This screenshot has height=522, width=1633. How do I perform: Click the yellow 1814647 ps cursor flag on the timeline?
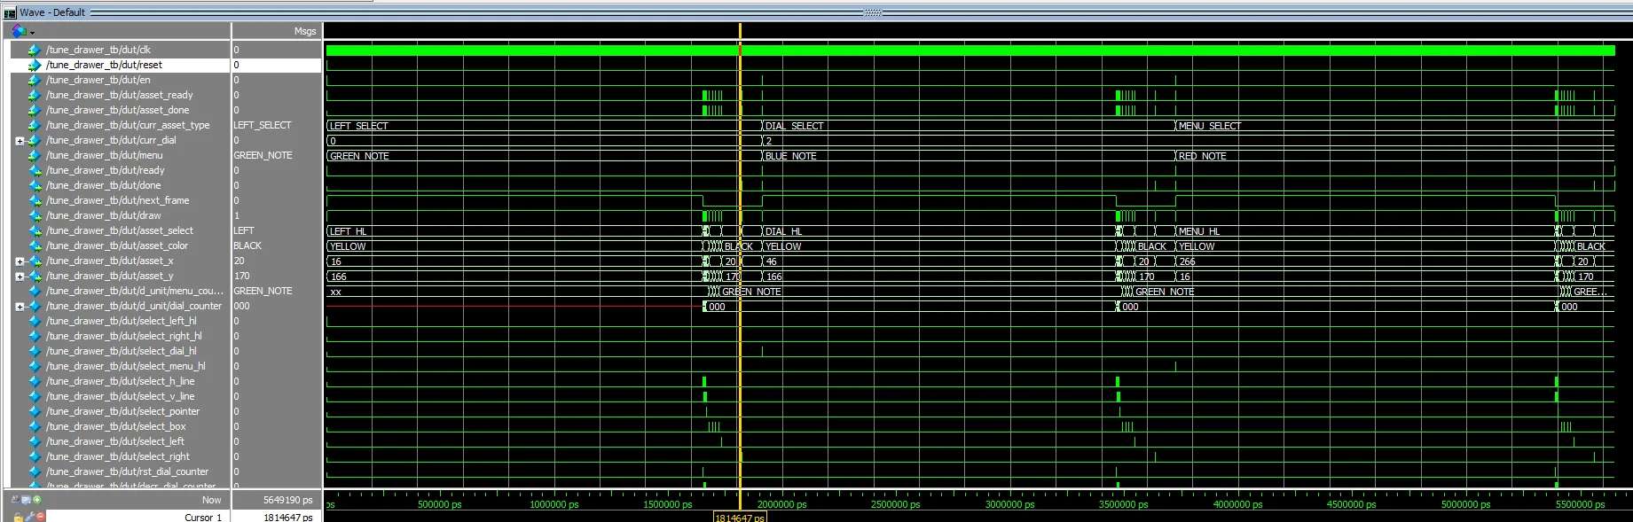pyautogui.click(x=740, y=517)
